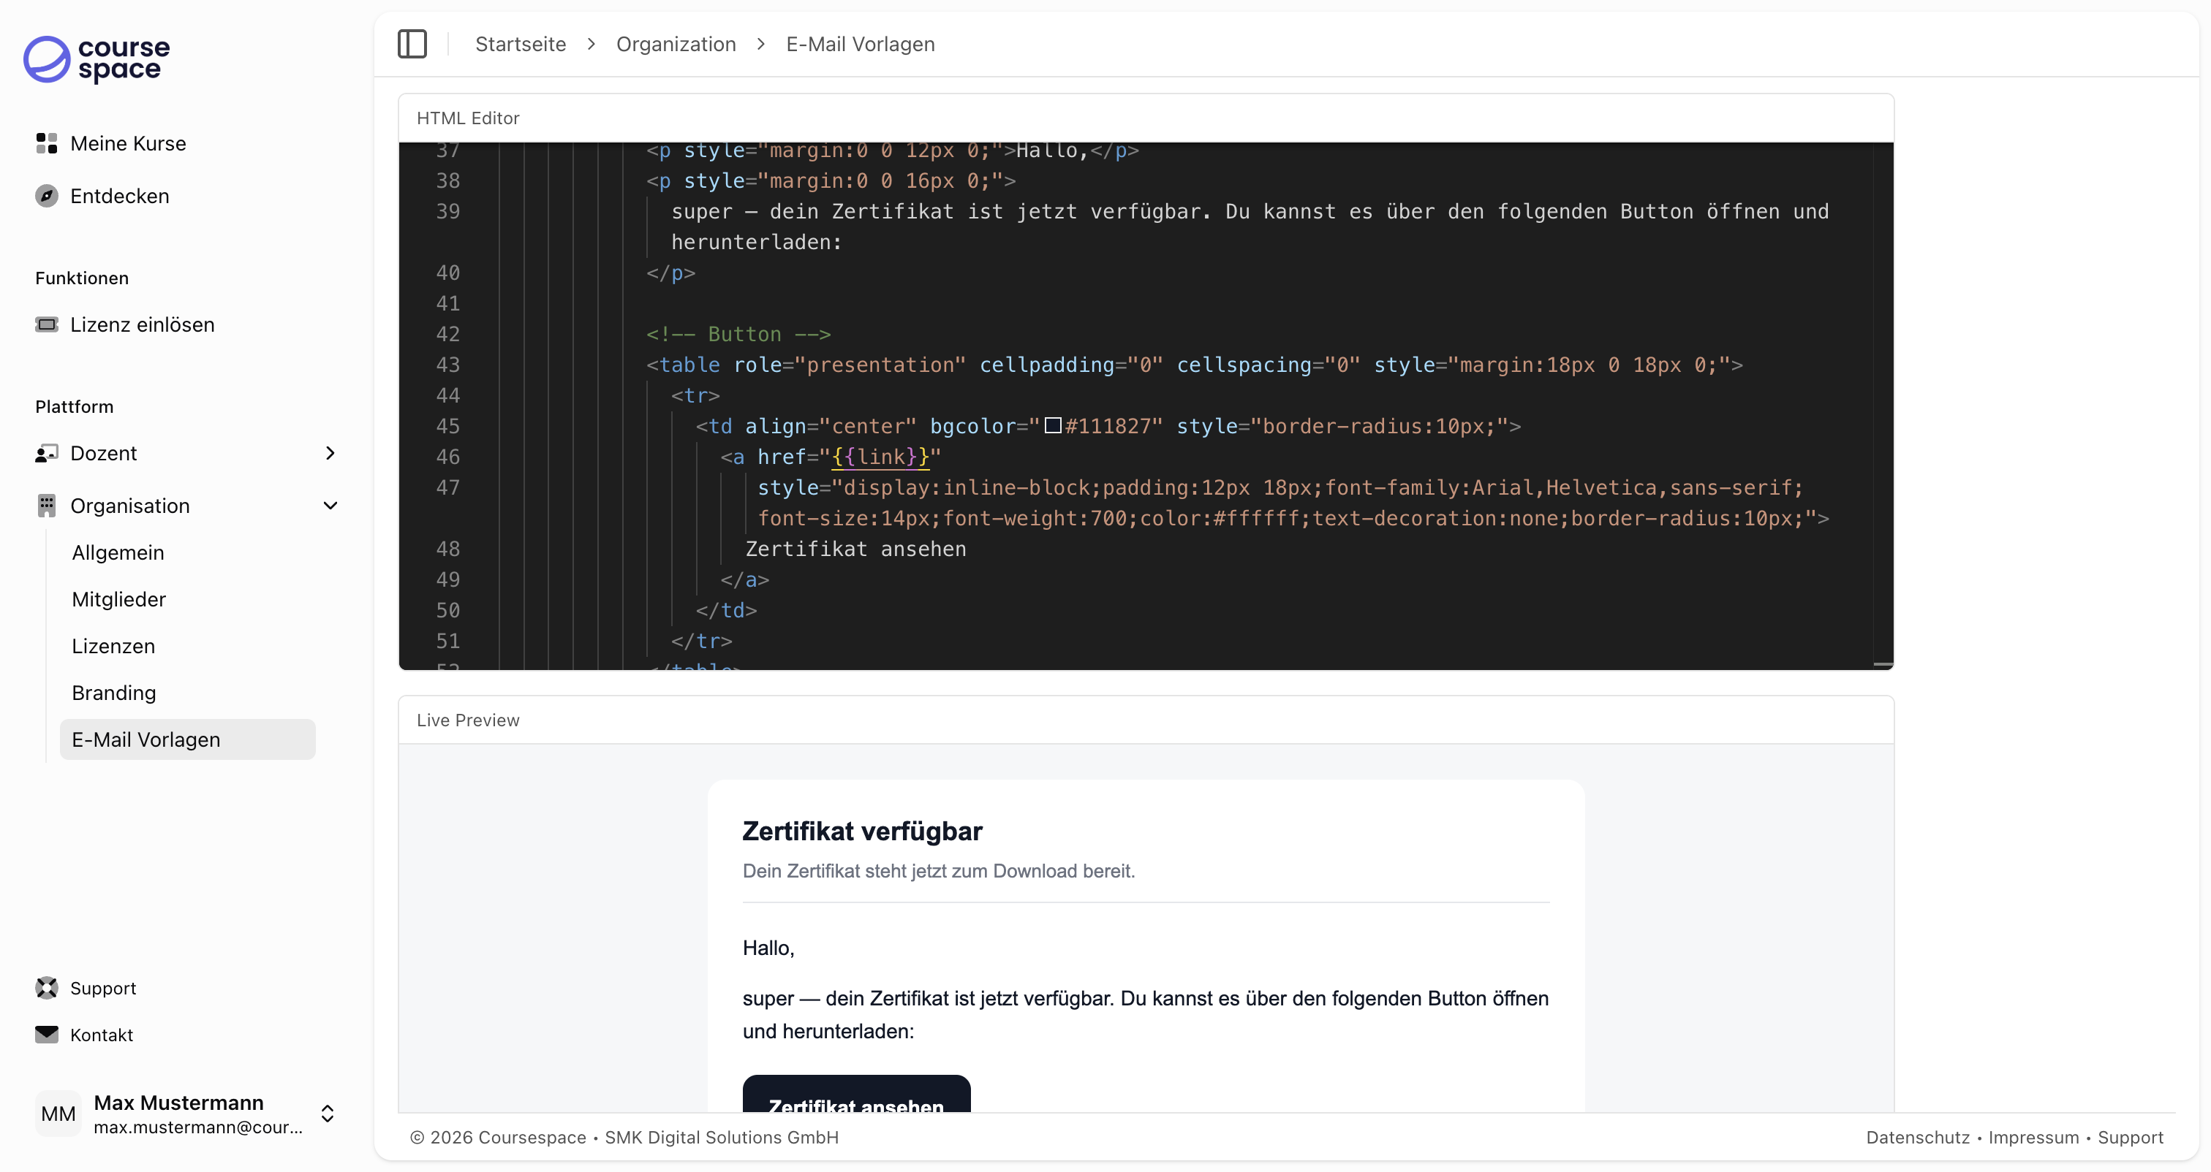Click the Organisation building icon
2211x1172 pixels.
[46, 506]
